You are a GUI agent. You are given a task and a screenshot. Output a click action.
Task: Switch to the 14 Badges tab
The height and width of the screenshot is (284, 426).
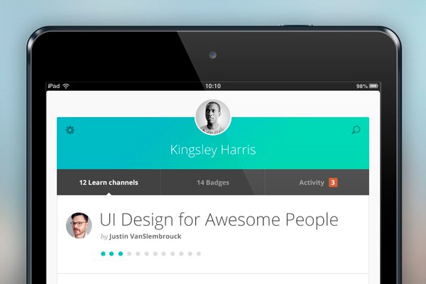click(x=213, y=182)
